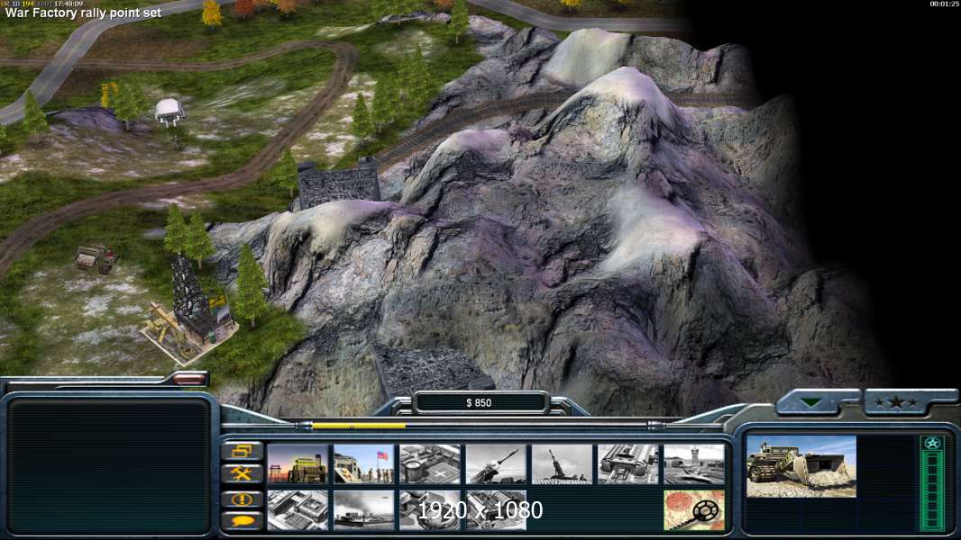This screenshot has width=961, height=540.
Task: Click the selected dozer portrait
Action: click(801, 466)
